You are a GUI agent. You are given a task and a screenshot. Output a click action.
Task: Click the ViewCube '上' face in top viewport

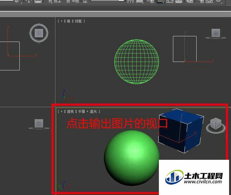[39, 33]
